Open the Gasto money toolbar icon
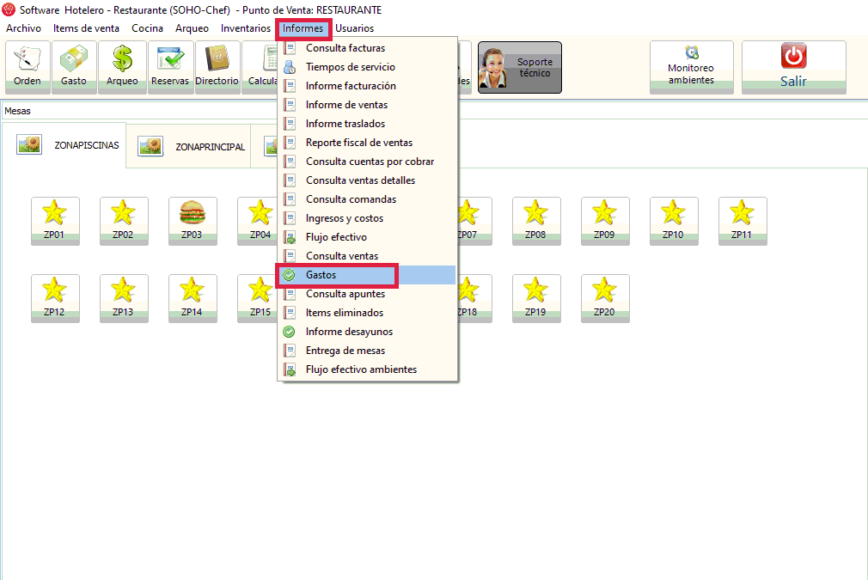The image size is (868, 580). (74, 66)
